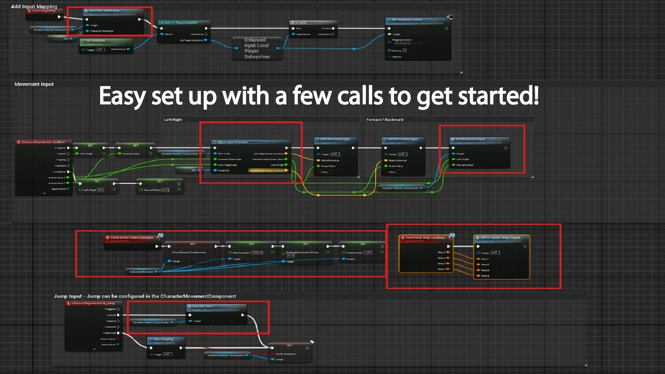This screenshot has width=665, height=374.
Task: Click the Event Send Warp Locations node header
Action: coord(426,237)
